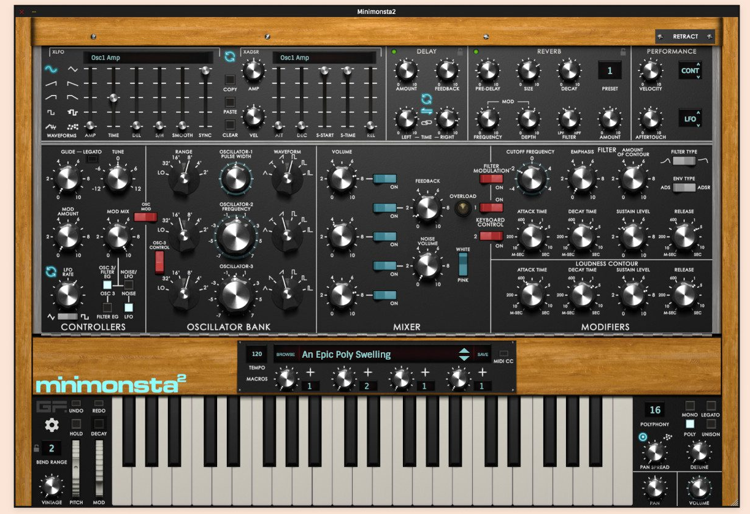The image size is (750, 514).
Task: Select the triangle waveform in XLFO
Action: point(73,69)
